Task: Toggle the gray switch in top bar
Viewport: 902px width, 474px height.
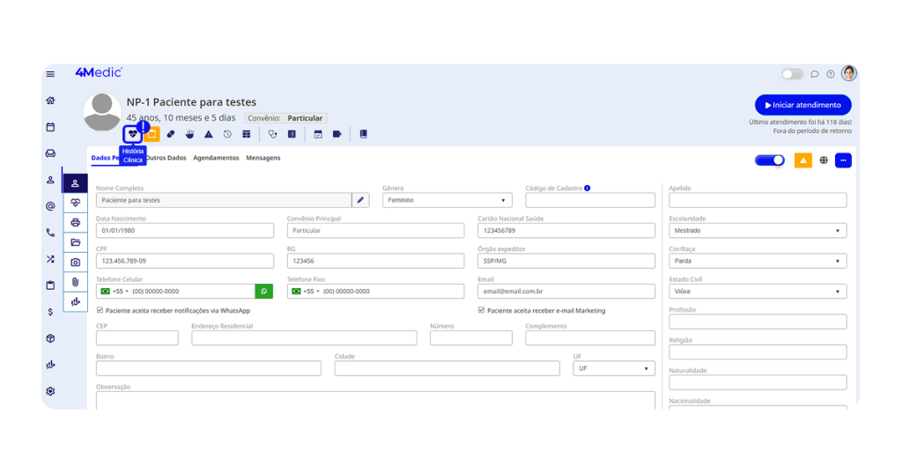Action: click(x=792, y=74)
